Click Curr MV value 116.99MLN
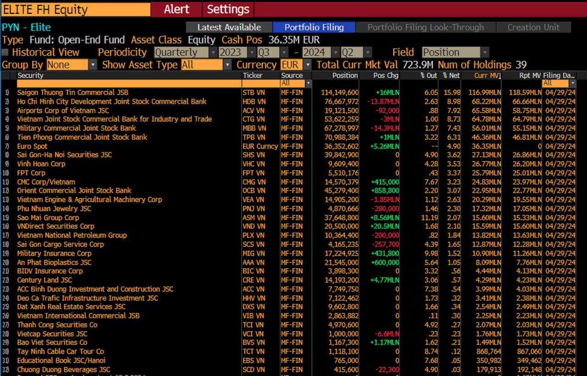The height and width of the screenshot is (376, 587). (485, 93)
